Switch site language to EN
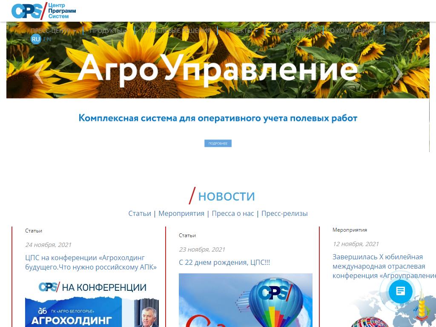 coord(47,39)
